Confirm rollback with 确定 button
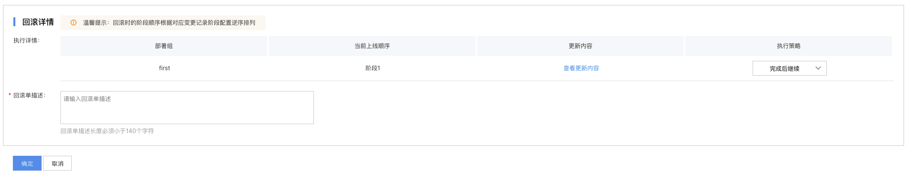 point(27,163)
